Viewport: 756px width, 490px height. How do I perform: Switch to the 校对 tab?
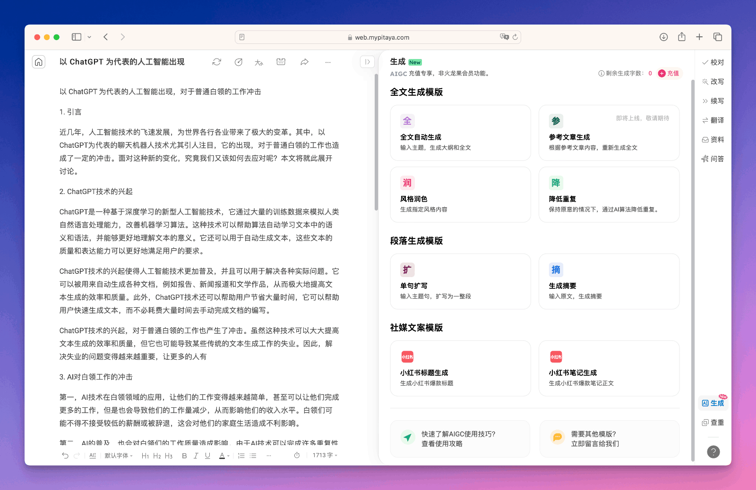tap(713, 62)
